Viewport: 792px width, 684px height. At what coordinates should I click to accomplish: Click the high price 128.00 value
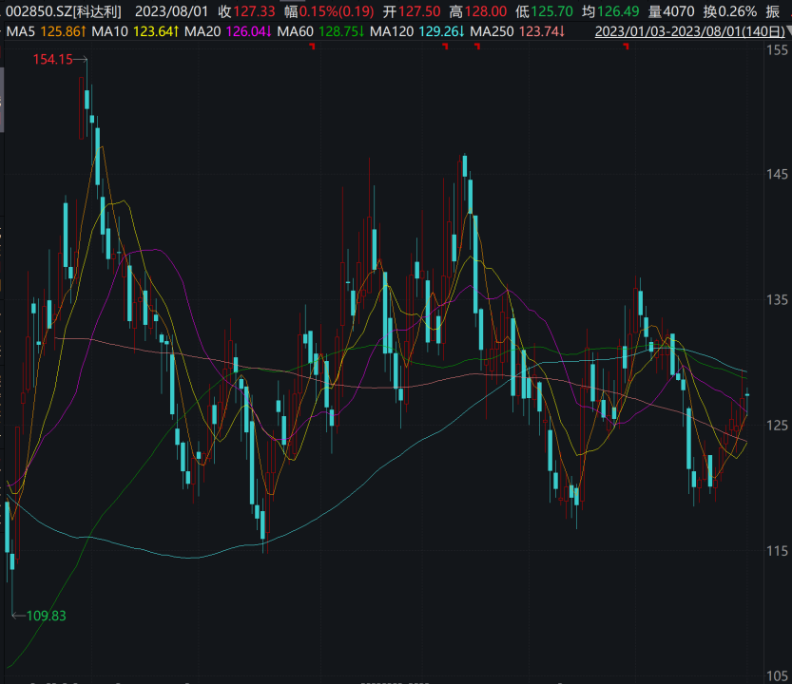coord(484,11)
